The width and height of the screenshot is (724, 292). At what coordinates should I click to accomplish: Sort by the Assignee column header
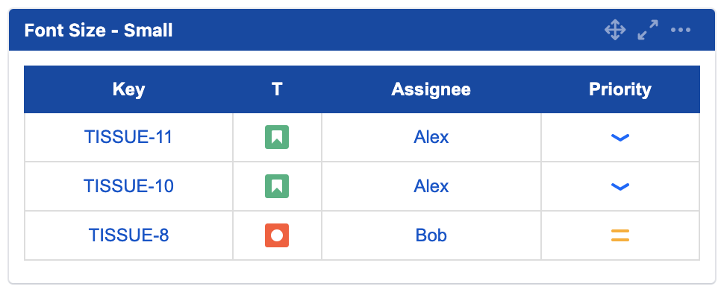(x=431, y=89)
